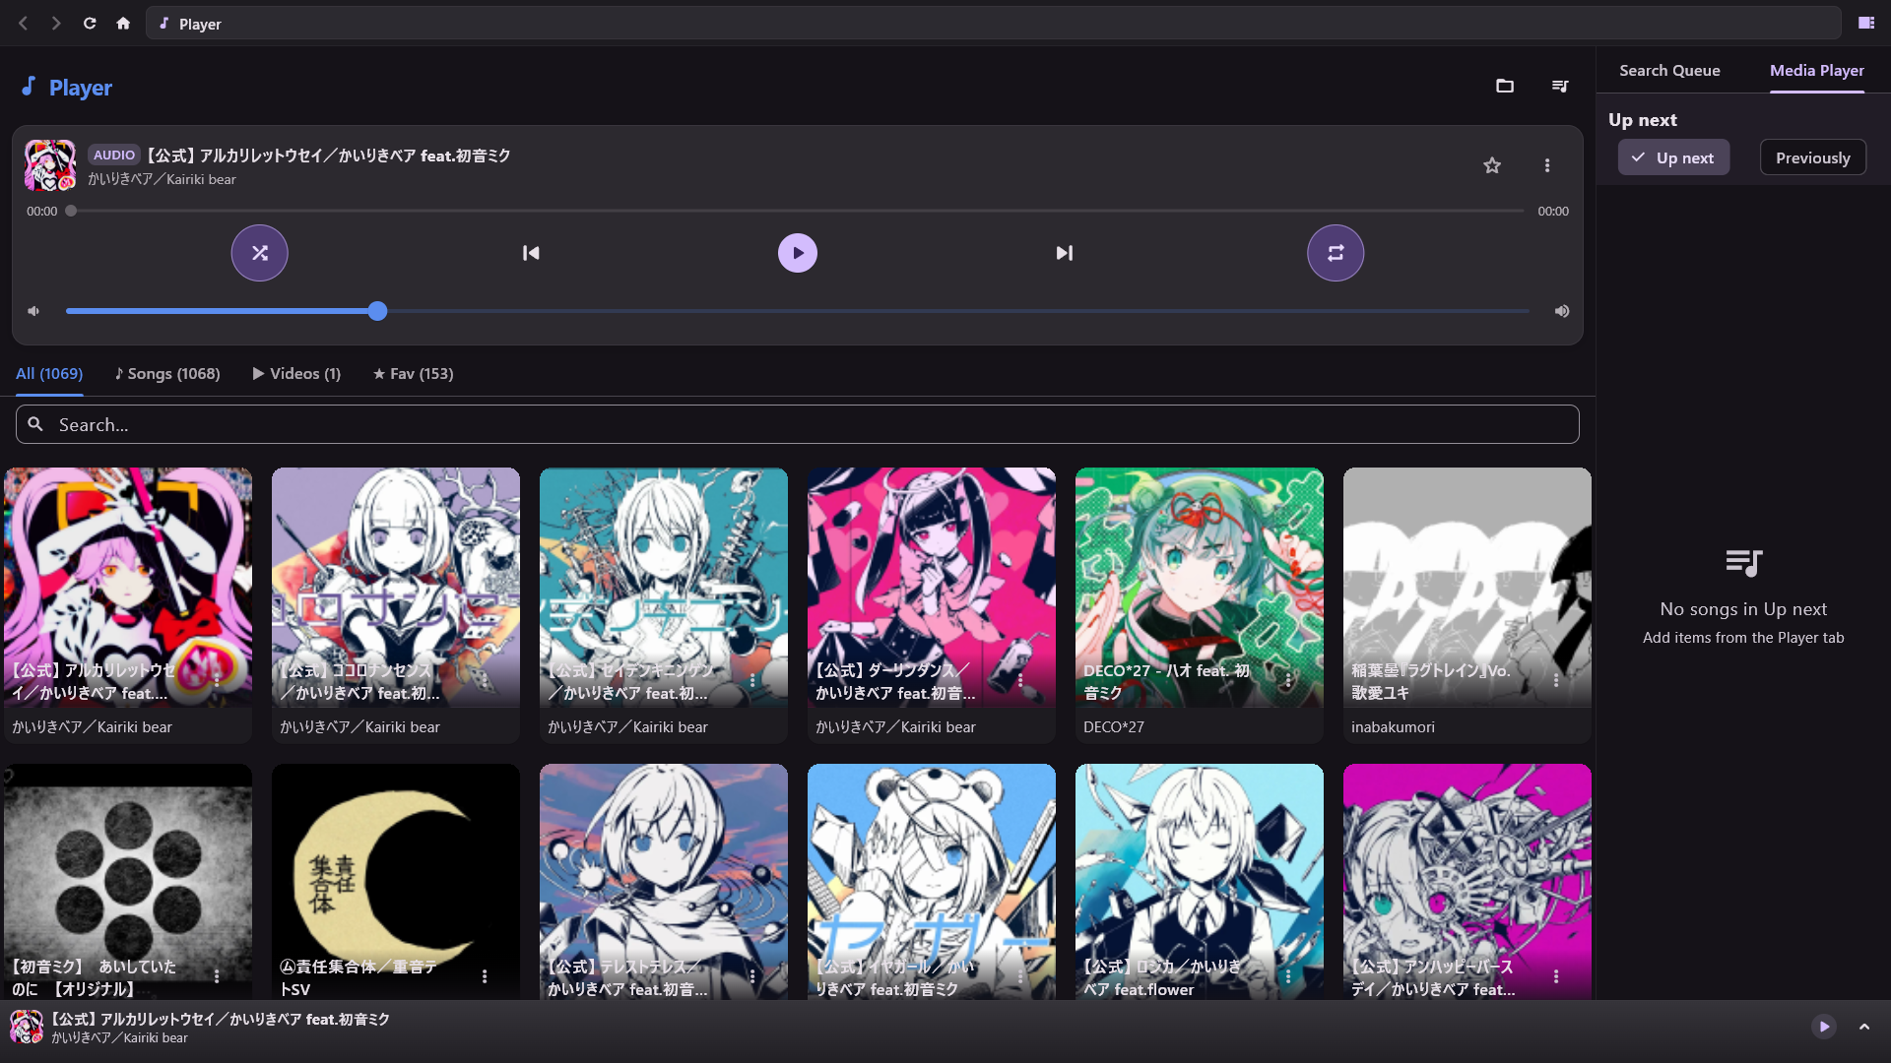Viewport: 1891px width, 1063px height.
Task: Click the mini-player album art thumbnail
Action: click(27, 1028)
